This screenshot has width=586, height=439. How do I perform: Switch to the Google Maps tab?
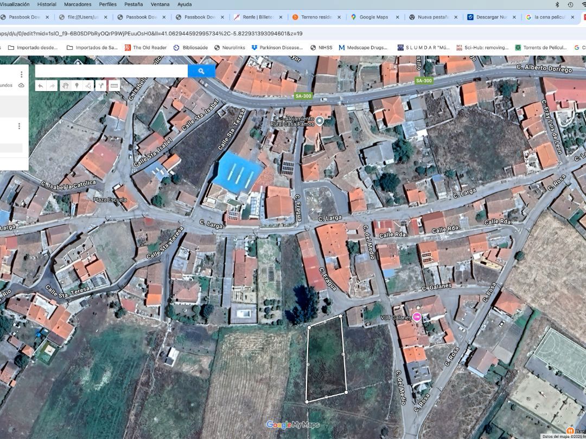coord(374,17)
